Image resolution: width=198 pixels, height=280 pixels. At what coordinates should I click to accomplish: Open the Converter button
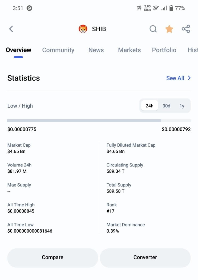[145, 257]
